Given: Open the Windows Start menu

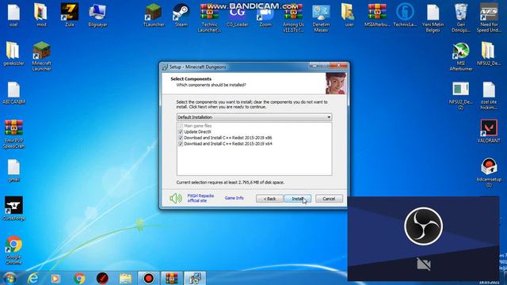Looking at the screenshot, I should 10,278.
